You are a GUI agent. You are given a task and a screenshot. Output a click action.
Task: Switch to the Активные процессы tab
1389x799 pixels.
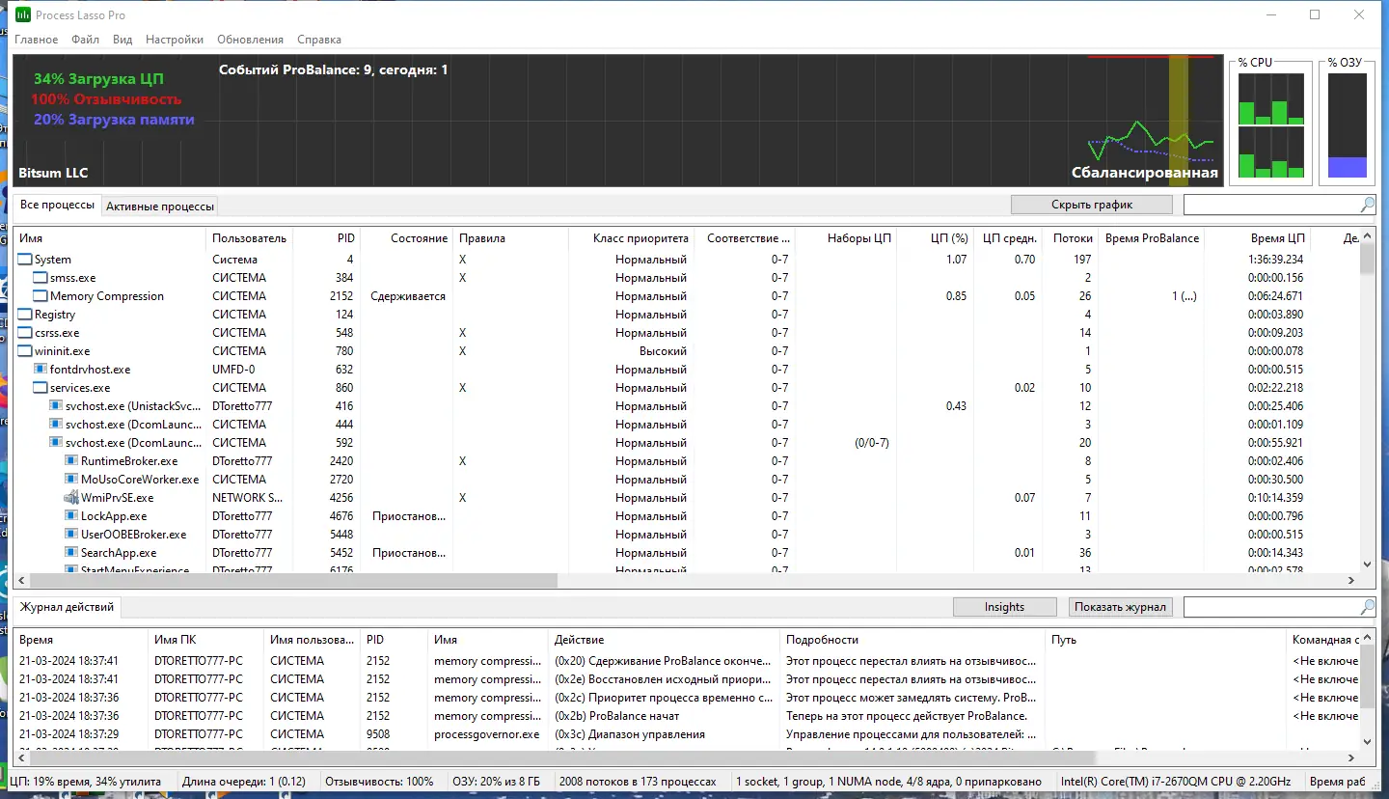(x=160, y=206)
